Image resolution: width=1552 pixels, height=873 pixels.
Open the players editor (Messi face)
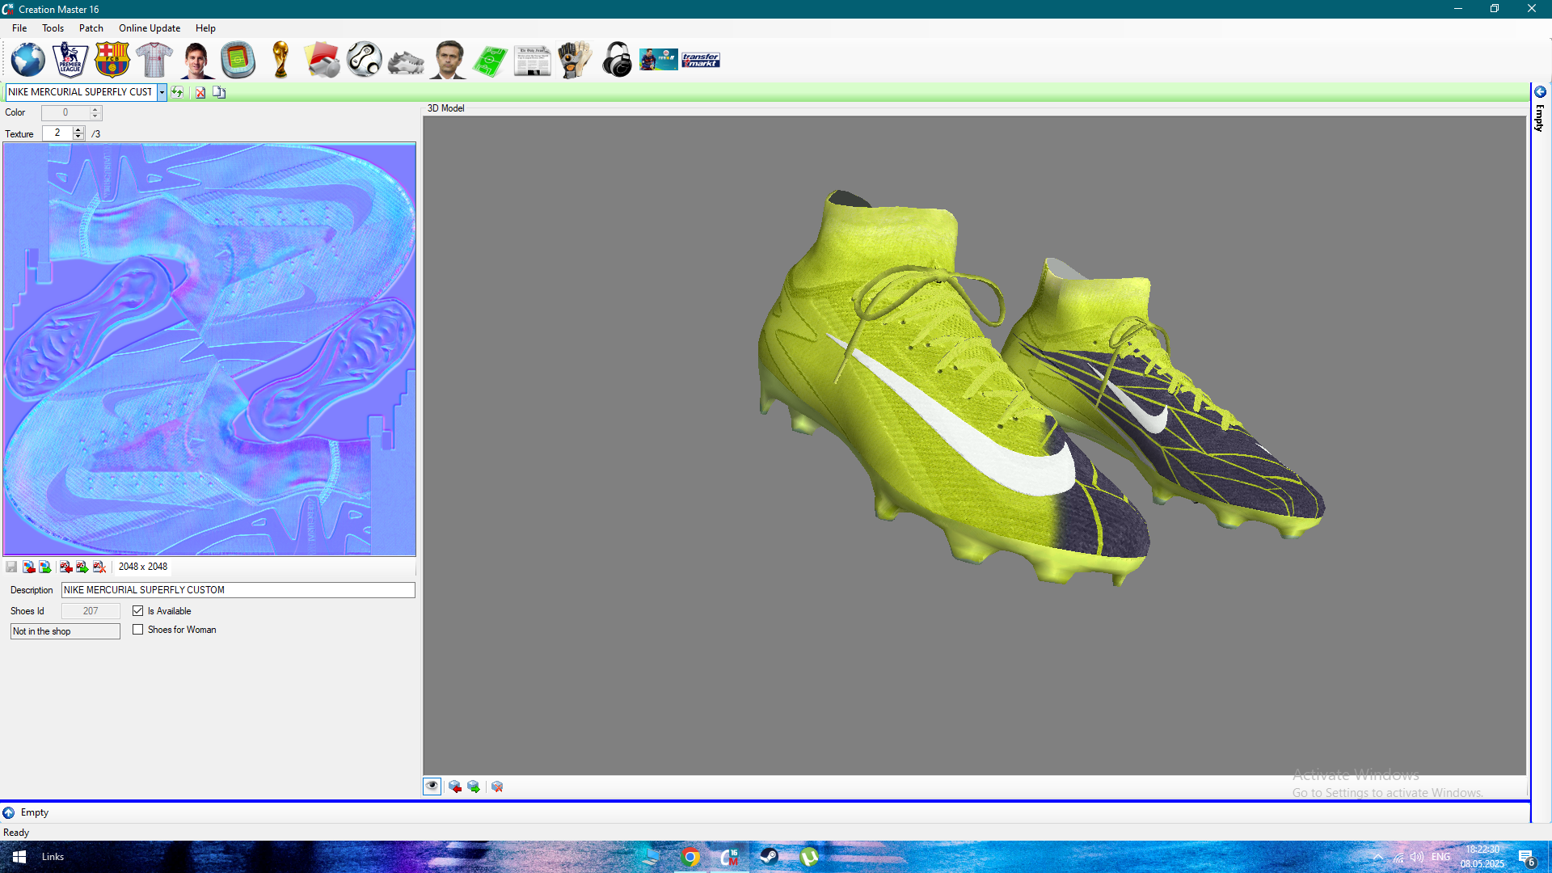[x=196, y=60]
